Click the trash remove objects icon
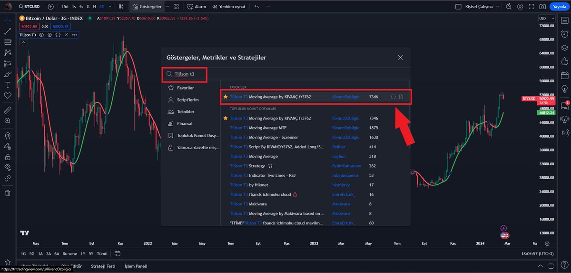 click(x=8, y=193)
